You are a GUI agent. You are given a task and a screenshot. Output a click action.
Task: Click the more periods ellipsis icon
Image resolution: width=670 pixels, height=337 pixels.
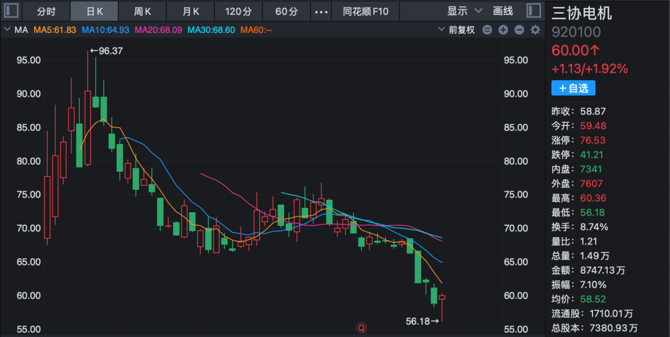[x=320, y=11]
